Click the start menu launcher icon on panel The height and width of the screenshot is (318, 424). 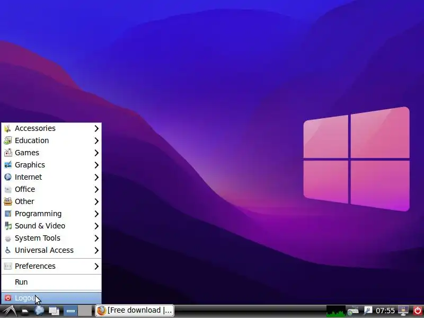point(8,311)
